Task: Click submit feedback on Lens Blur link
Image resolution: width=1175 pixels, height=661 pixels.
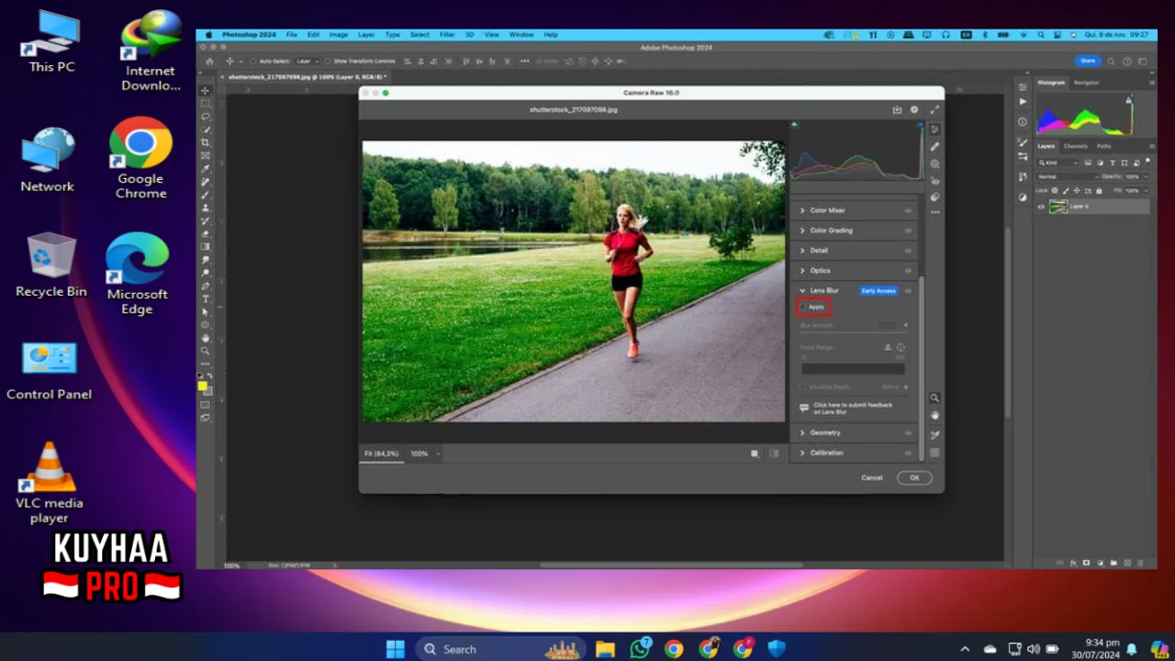Action: click(x=853, y=408)
